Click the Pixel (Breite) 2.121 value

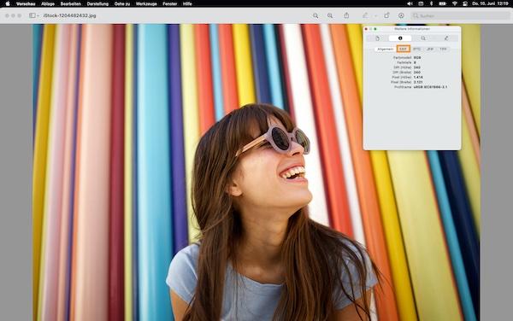click(x=418, y=82)
